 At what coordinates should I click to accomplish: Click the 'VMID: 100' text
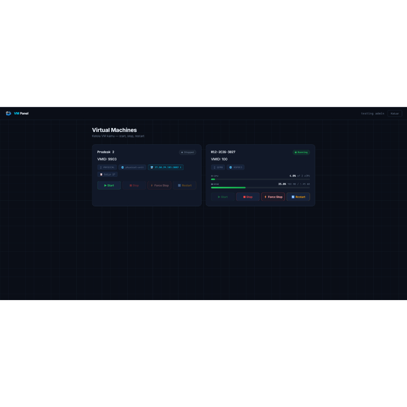(x=219, y=159)
